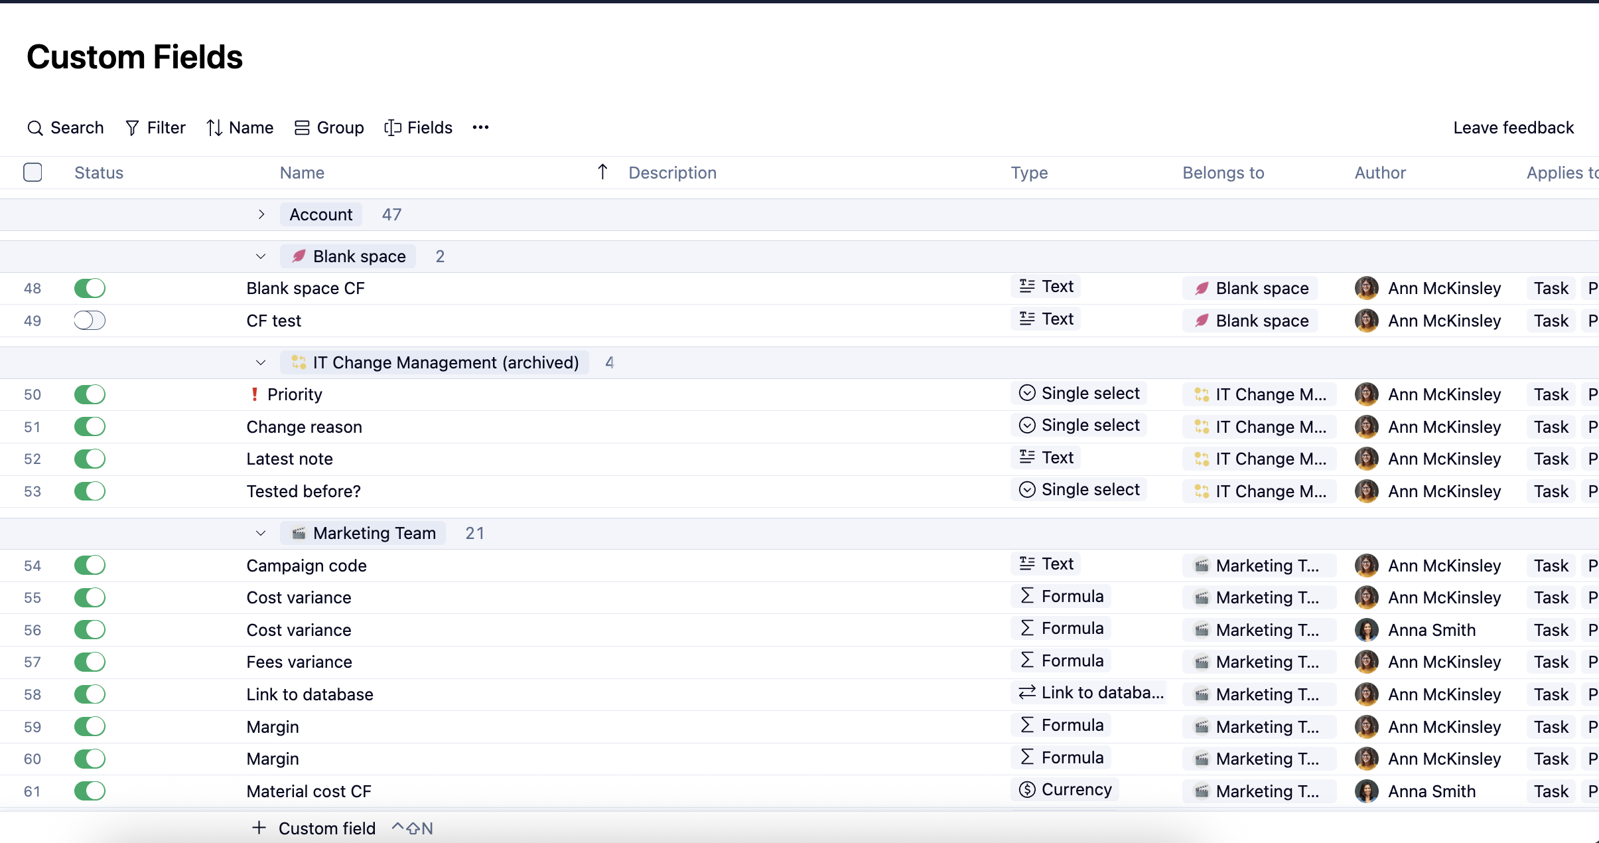Open the Formula type dropdown in row 59
This screenshot has width=1599, height=843.
point(1061,725)
